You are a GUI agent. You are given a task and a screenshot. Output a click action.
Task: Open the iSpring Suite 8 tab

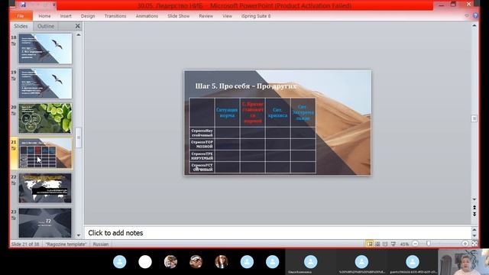[256, 16]
